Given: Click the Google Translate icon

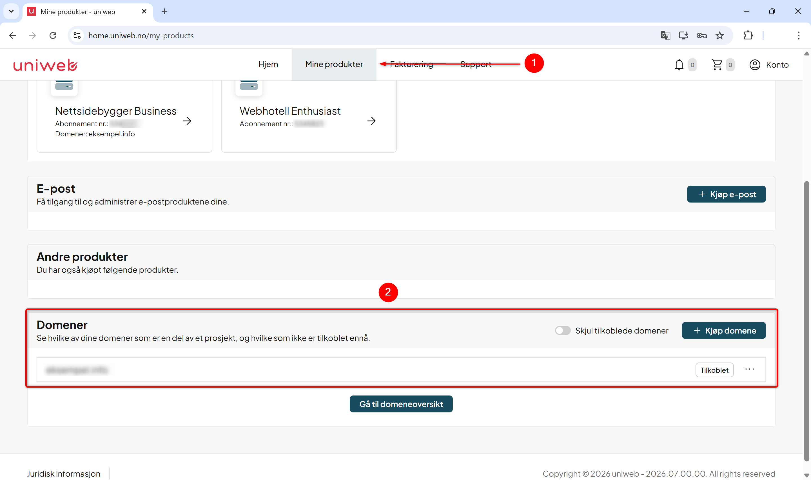Looking at the screenshot, I should [665, 35].
